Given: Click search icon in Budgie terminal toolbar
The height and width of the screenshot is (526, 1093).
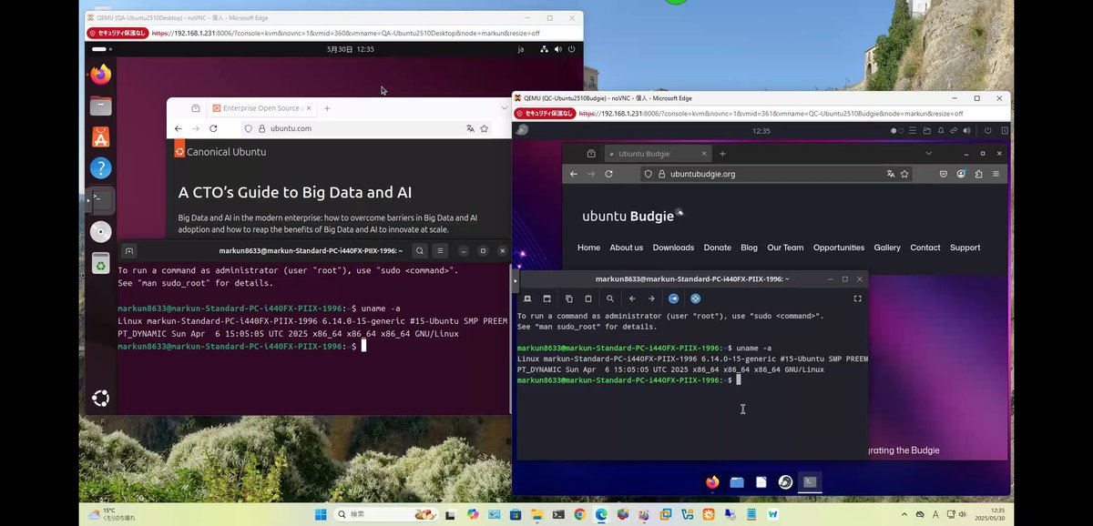Looking at the screenshot, I should [x=609, y=298].
